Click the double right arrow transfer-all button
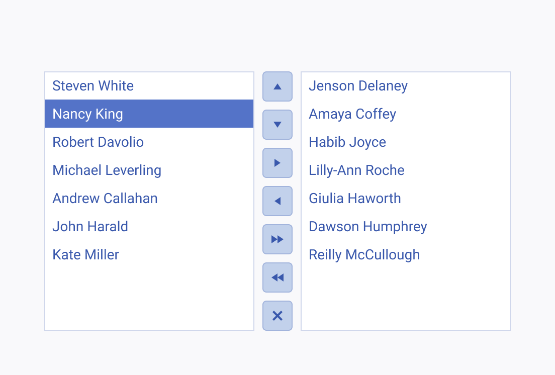Image resolution: width=555 pixels, height=375 pixels. 277,239
